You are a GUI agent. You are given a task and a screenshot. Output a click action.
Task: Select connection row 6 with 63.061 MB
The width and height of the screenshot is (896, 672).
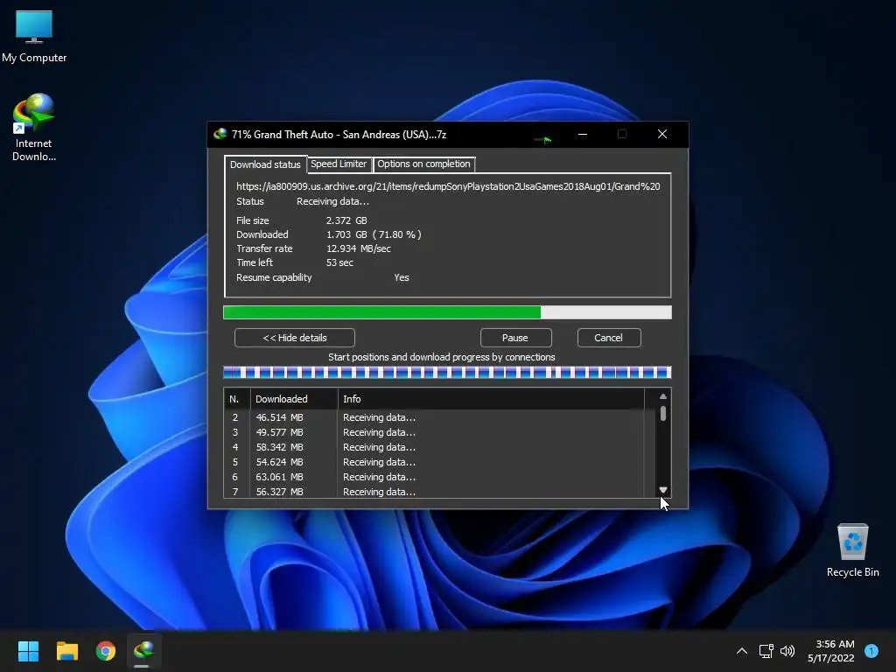pyautogui.click(x=434, y=477)
